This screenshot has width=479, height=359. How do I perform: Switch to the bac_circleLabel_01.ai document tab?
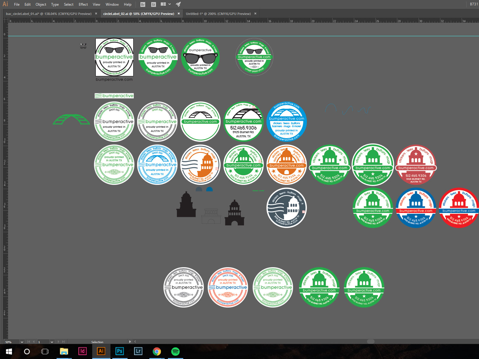(x=49, y=14)
